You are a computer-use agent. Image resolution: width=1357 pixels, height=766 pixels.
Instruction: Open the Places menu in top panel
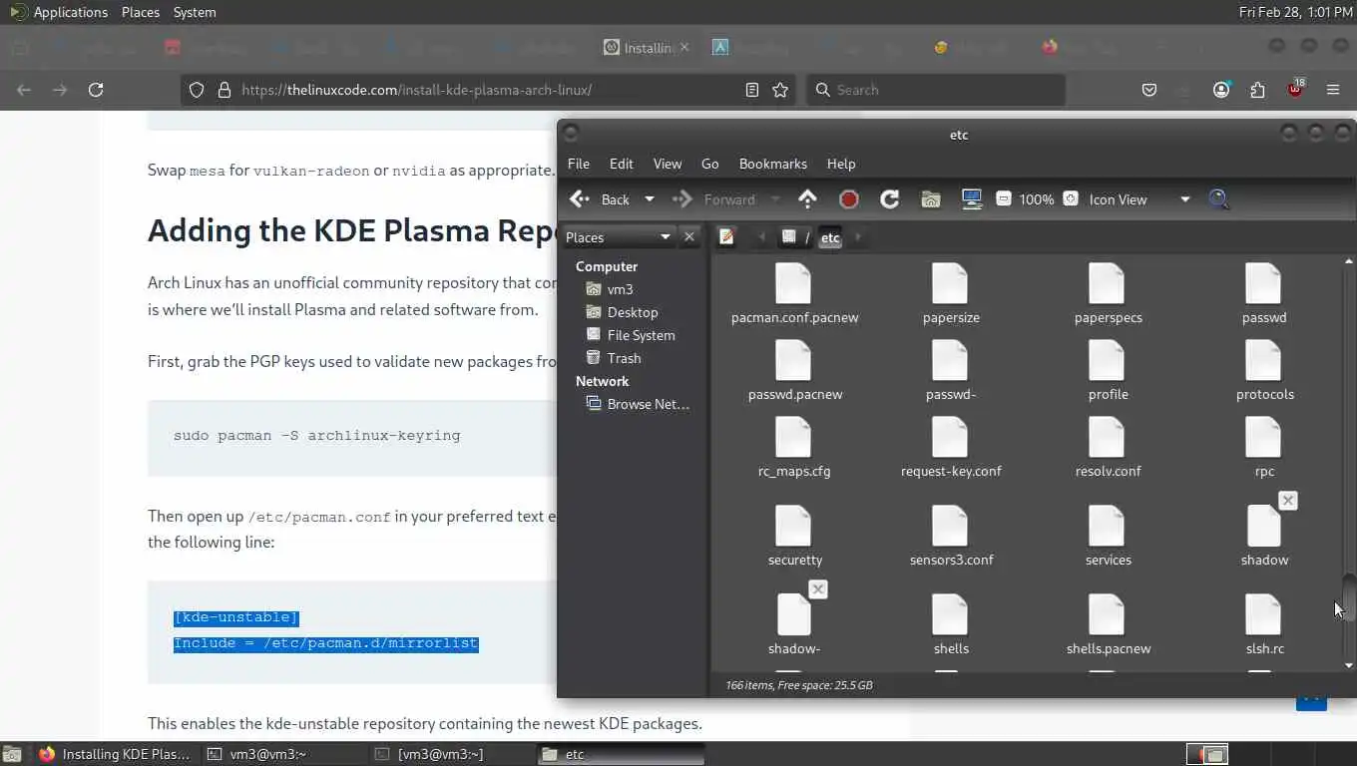[141, 12]
